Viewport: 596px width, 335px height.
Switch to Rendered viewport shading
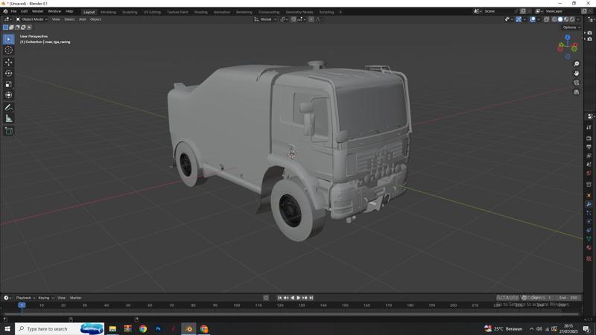point(572,19)
